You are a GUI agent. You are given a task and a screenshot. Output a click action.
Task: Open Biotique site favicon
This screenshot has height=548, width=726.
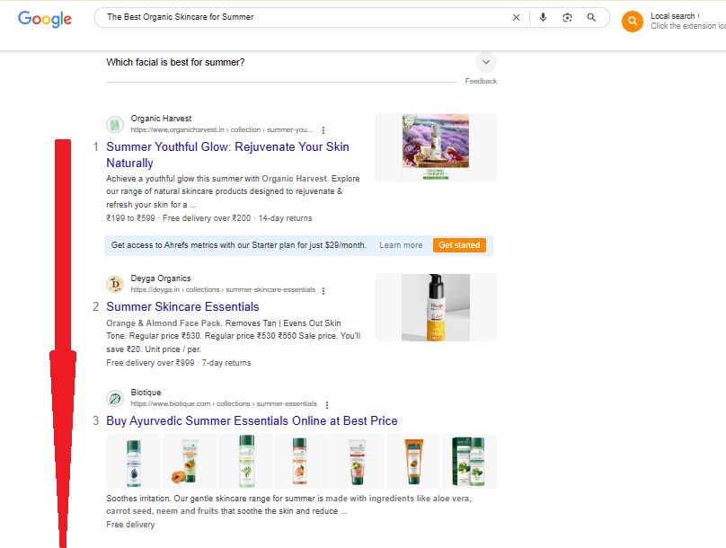click(x=115, y=399)
